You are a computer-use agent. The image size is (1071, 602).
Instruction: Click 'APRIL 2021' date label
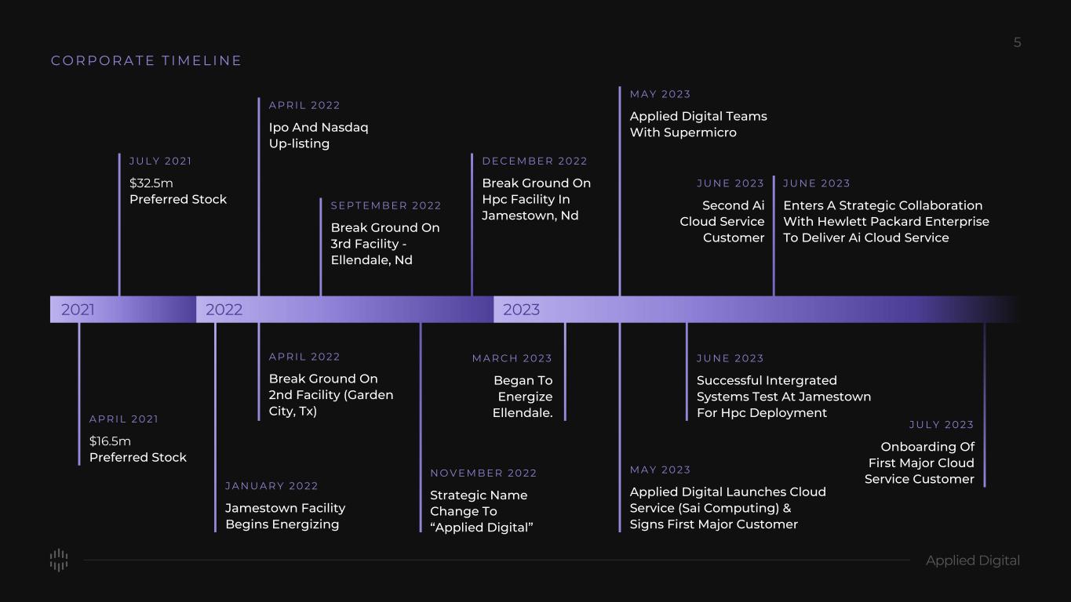coord(124,419)
